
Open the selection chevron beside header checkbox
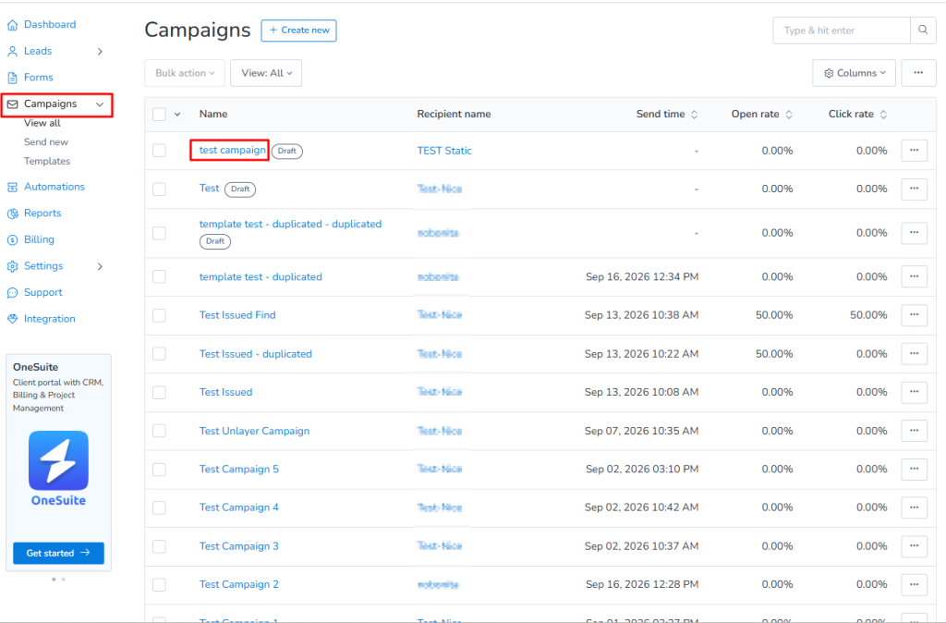click(177, 114)
